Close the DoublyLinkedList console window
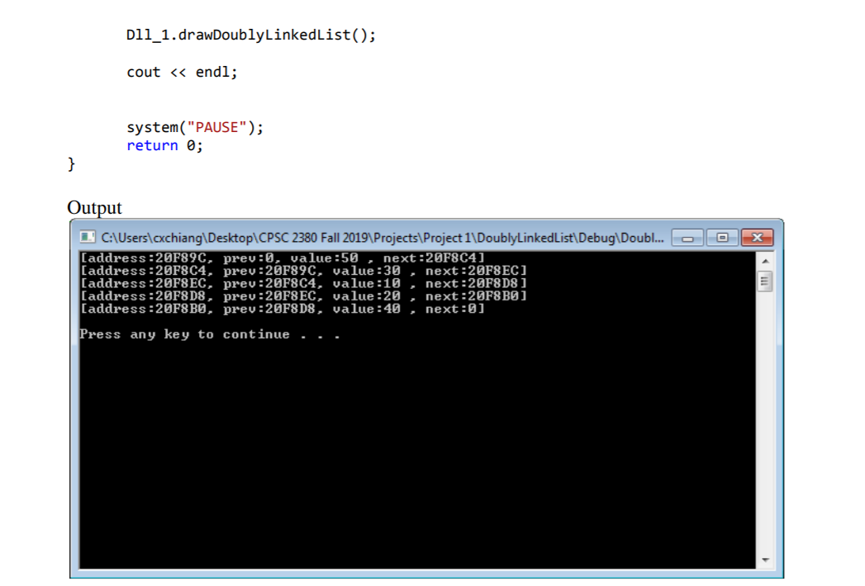Viewport: 865px width, 586px height. [756, 238]
